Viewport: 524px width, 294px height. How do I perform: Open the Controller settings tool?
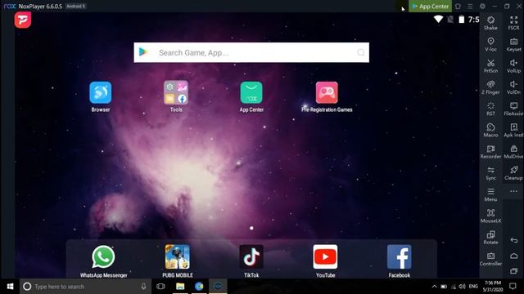(490, 259)
